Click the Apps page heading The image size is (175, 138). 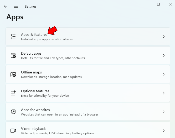pos(15,17)
